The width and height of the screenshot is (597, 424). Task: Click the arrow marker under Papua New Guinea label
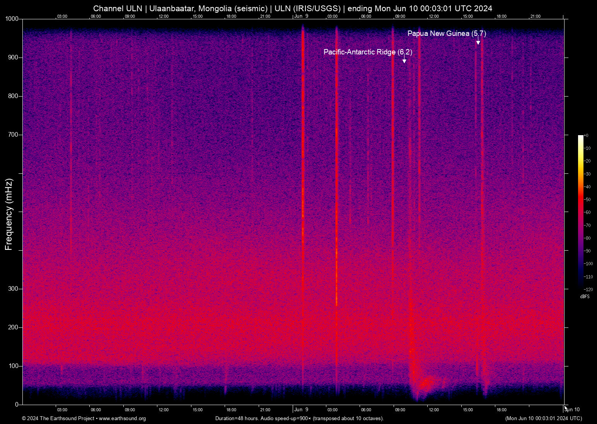478,42
